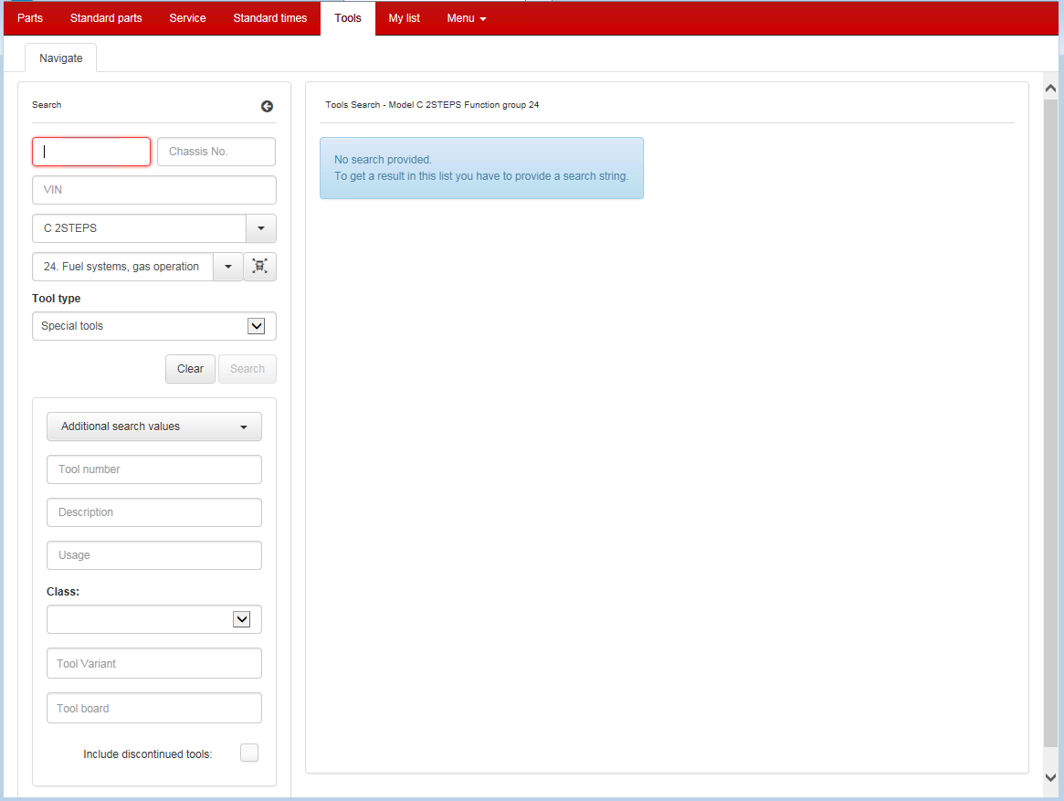This screenshot has height=801, width=1064.
Task: Focus the Chassis No. input field
Action: [x=216, y=152]
